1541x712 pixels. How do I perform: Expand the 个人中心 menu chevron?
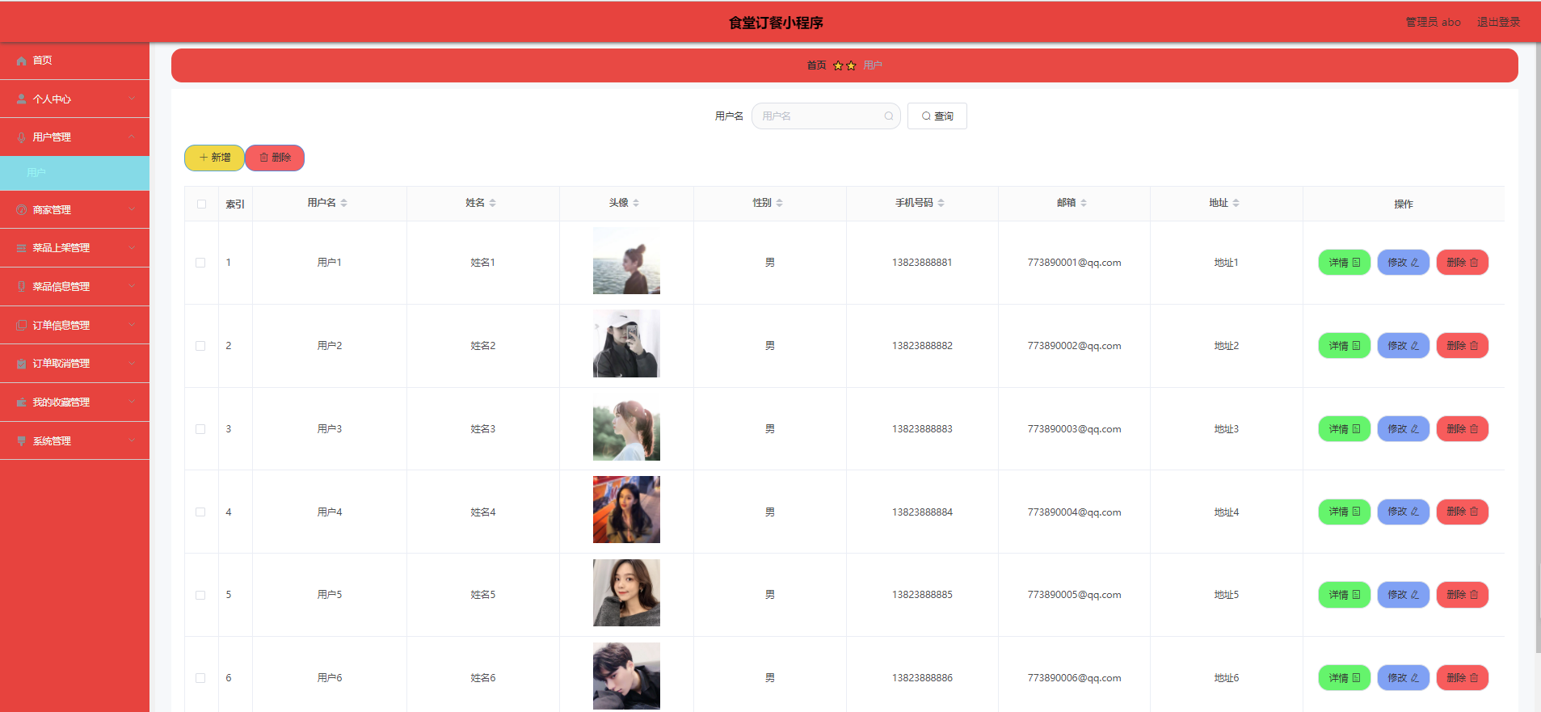click(x=132, y=99)
